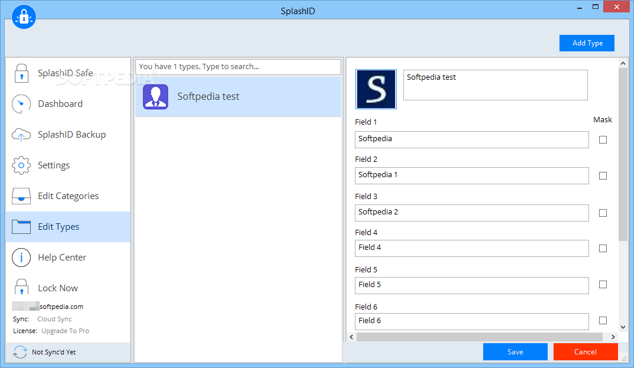Check the Mask box for Field 6

pos(603,320)
